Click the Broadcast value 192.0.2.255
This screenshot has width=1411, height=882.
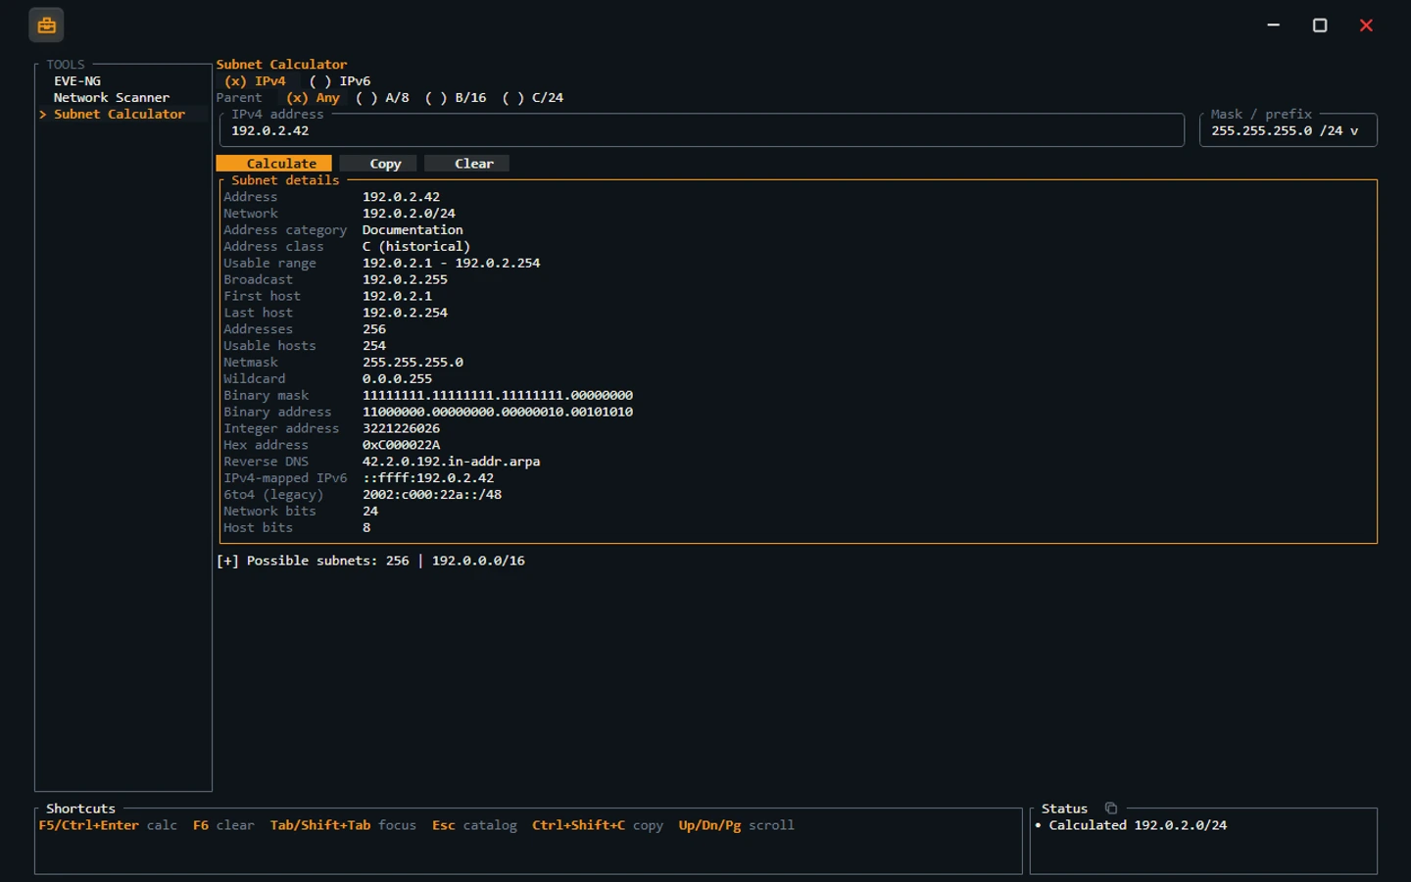pyautogui.click(x=405, y=279)
